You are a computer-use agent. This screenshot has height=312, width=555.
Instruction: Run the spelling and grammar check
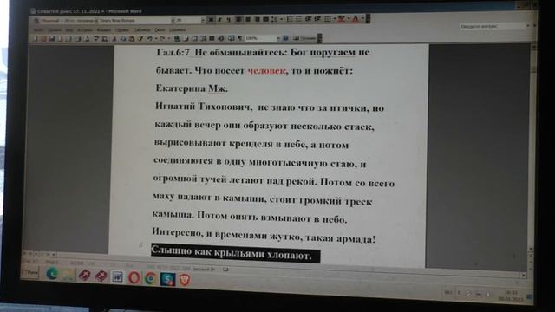(x=95, y=38)
